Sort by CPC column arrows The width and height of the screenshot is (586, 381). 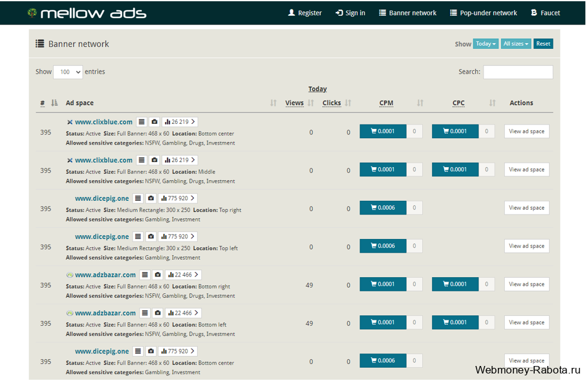[492, 103]
